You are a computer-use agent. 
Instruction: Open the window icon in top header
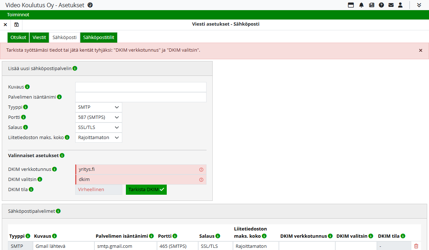tap(351, 5)
